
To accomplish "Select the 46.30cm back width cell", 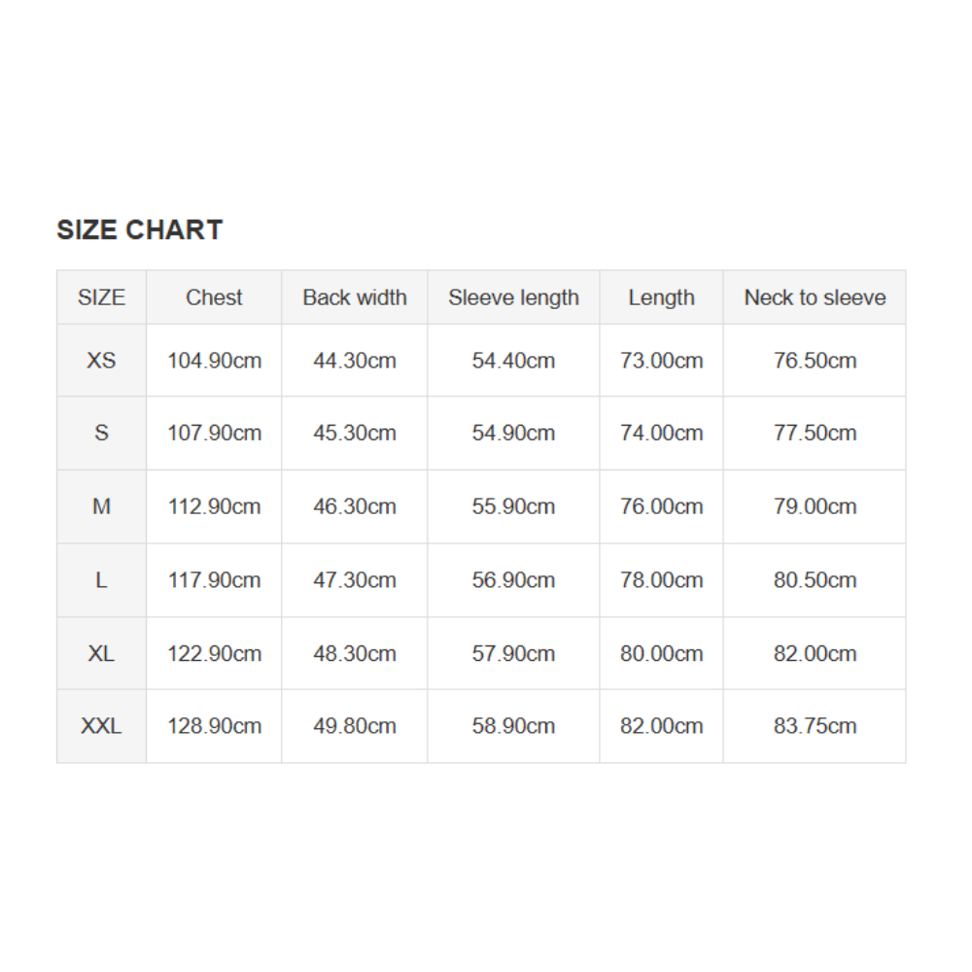I will pyautogui.click(x=355, y=506).
